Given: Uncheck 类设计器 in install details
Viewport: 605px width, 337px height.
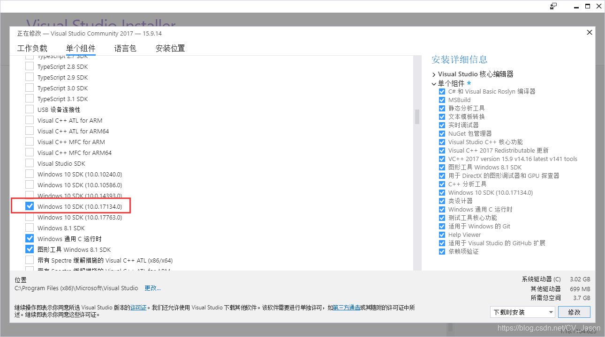Looking at the screenshot, I should tap(442, 201).
